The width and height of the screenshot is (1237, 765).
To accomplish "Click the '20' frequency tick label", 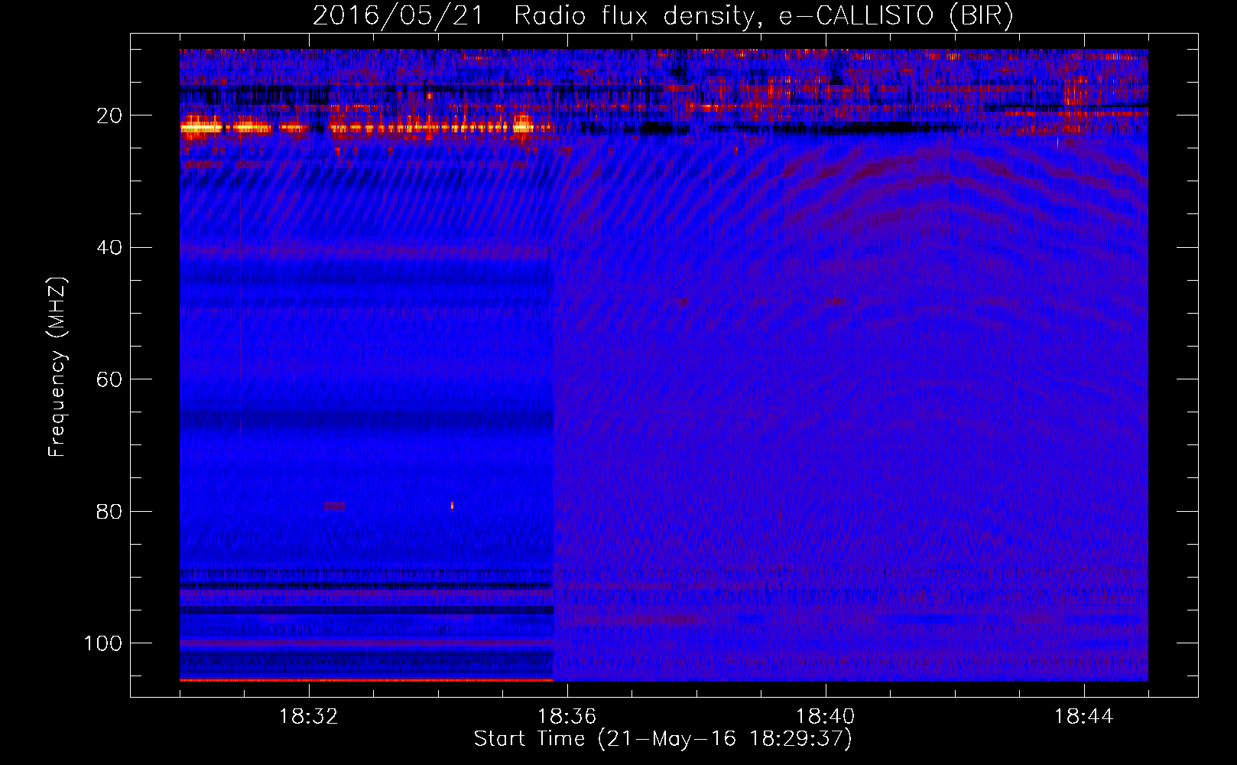I will coord(109,116).
